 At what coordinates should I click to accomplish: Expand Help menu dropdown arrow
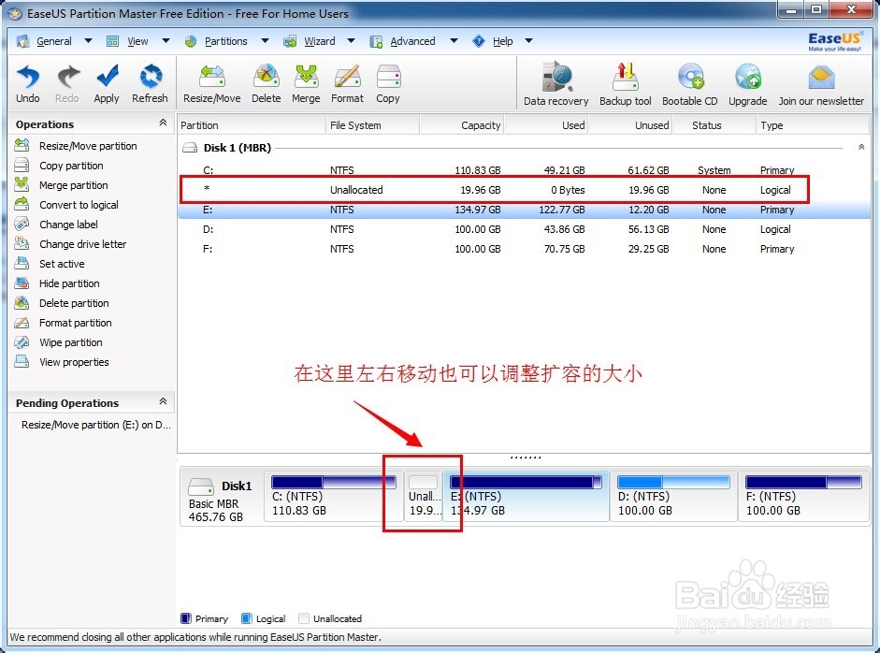click(x=528, y=41)
